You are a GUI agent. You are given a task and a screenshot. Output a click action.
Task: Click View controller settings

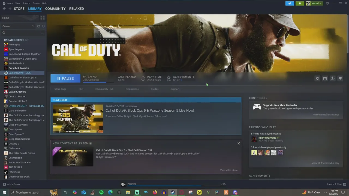click(326, 115)
